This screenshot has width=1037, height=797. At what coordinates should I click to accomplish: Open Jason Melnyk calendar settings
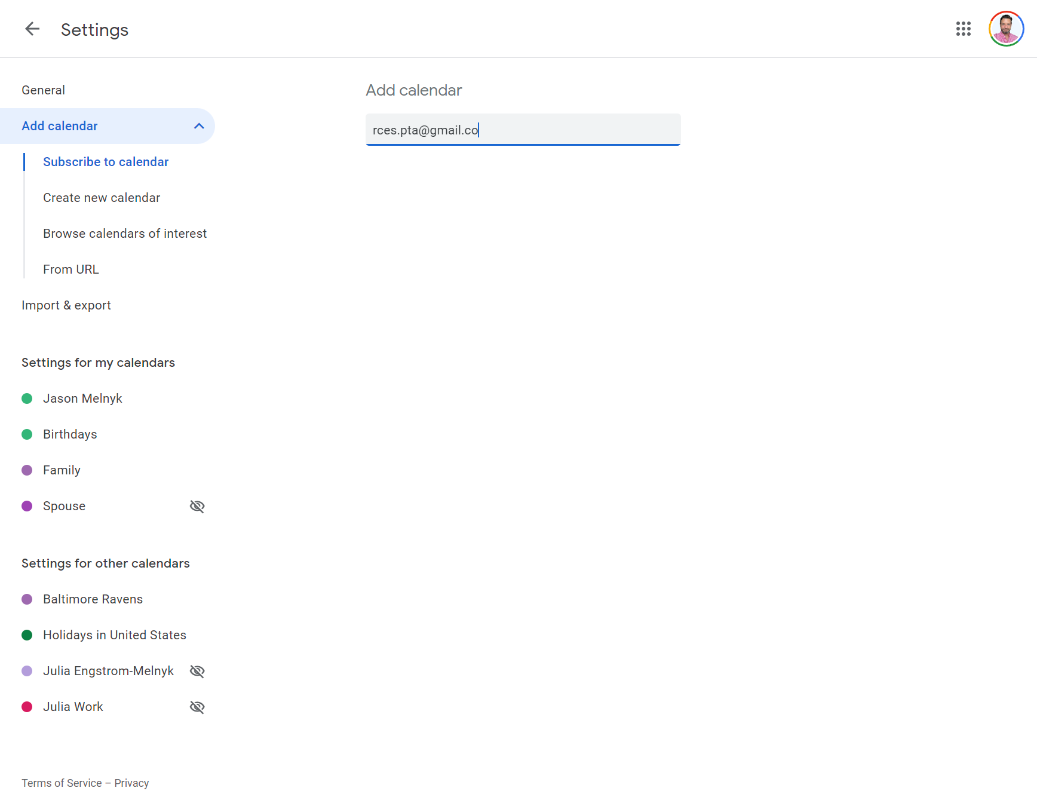[x=82, y=399]
